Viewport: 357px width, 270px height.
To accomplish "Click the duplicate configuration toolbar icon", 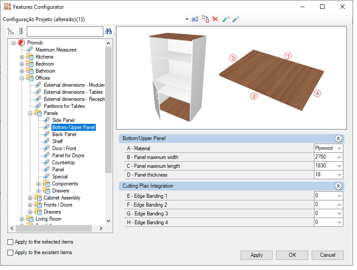I will coord(205,19).
